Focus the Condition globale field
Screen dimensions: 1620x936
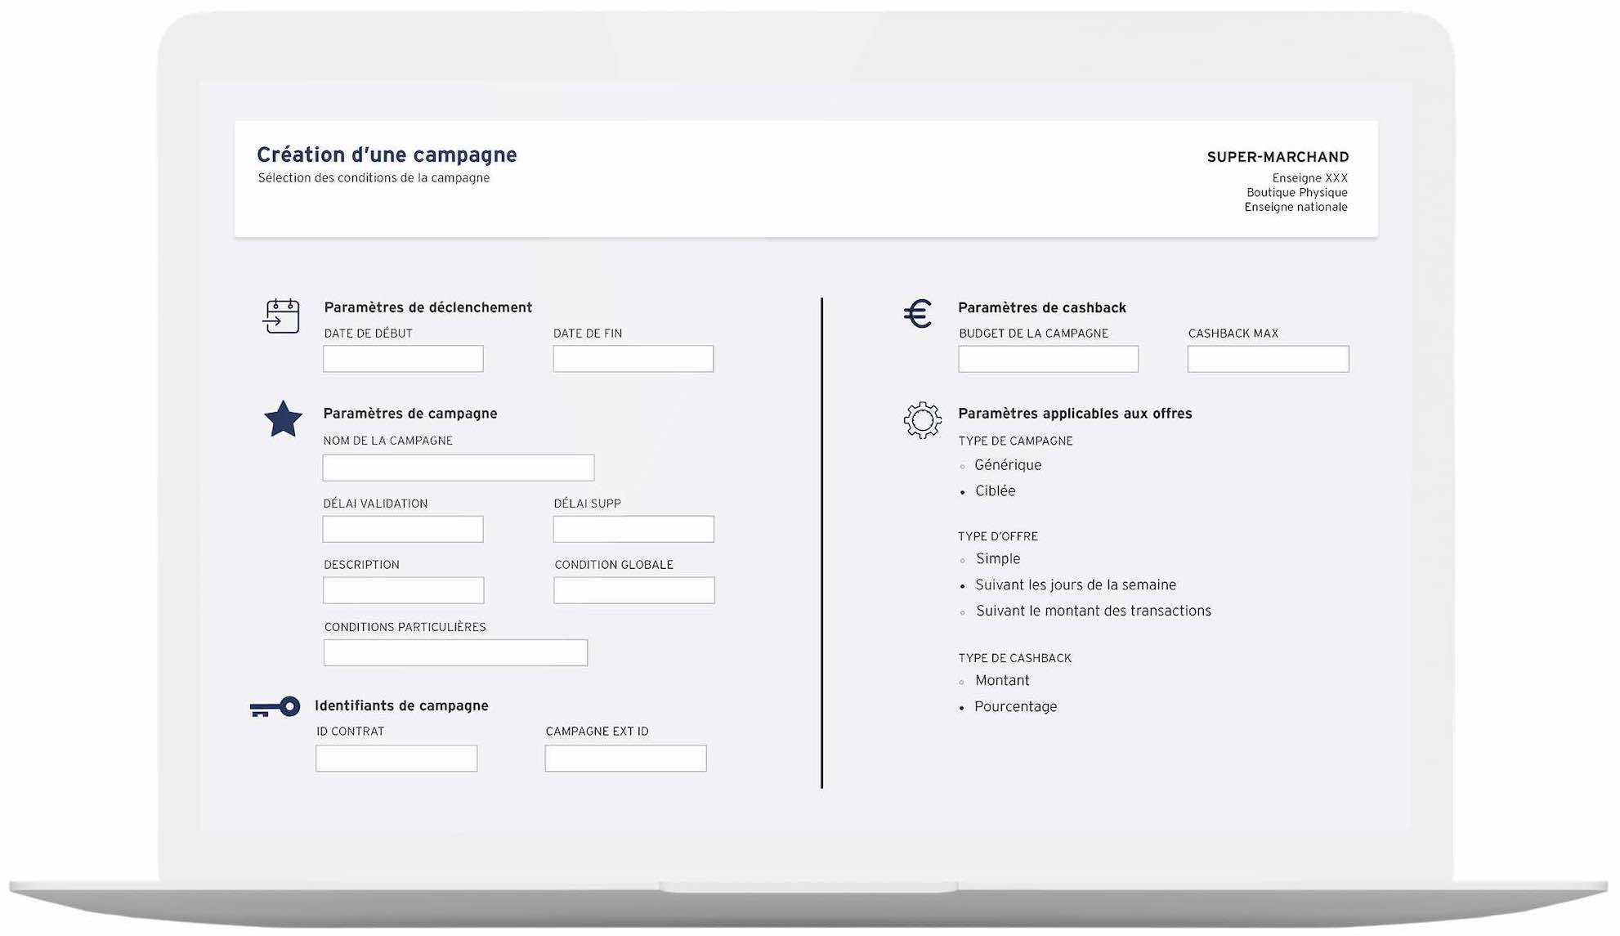click(x=634, y=590)
